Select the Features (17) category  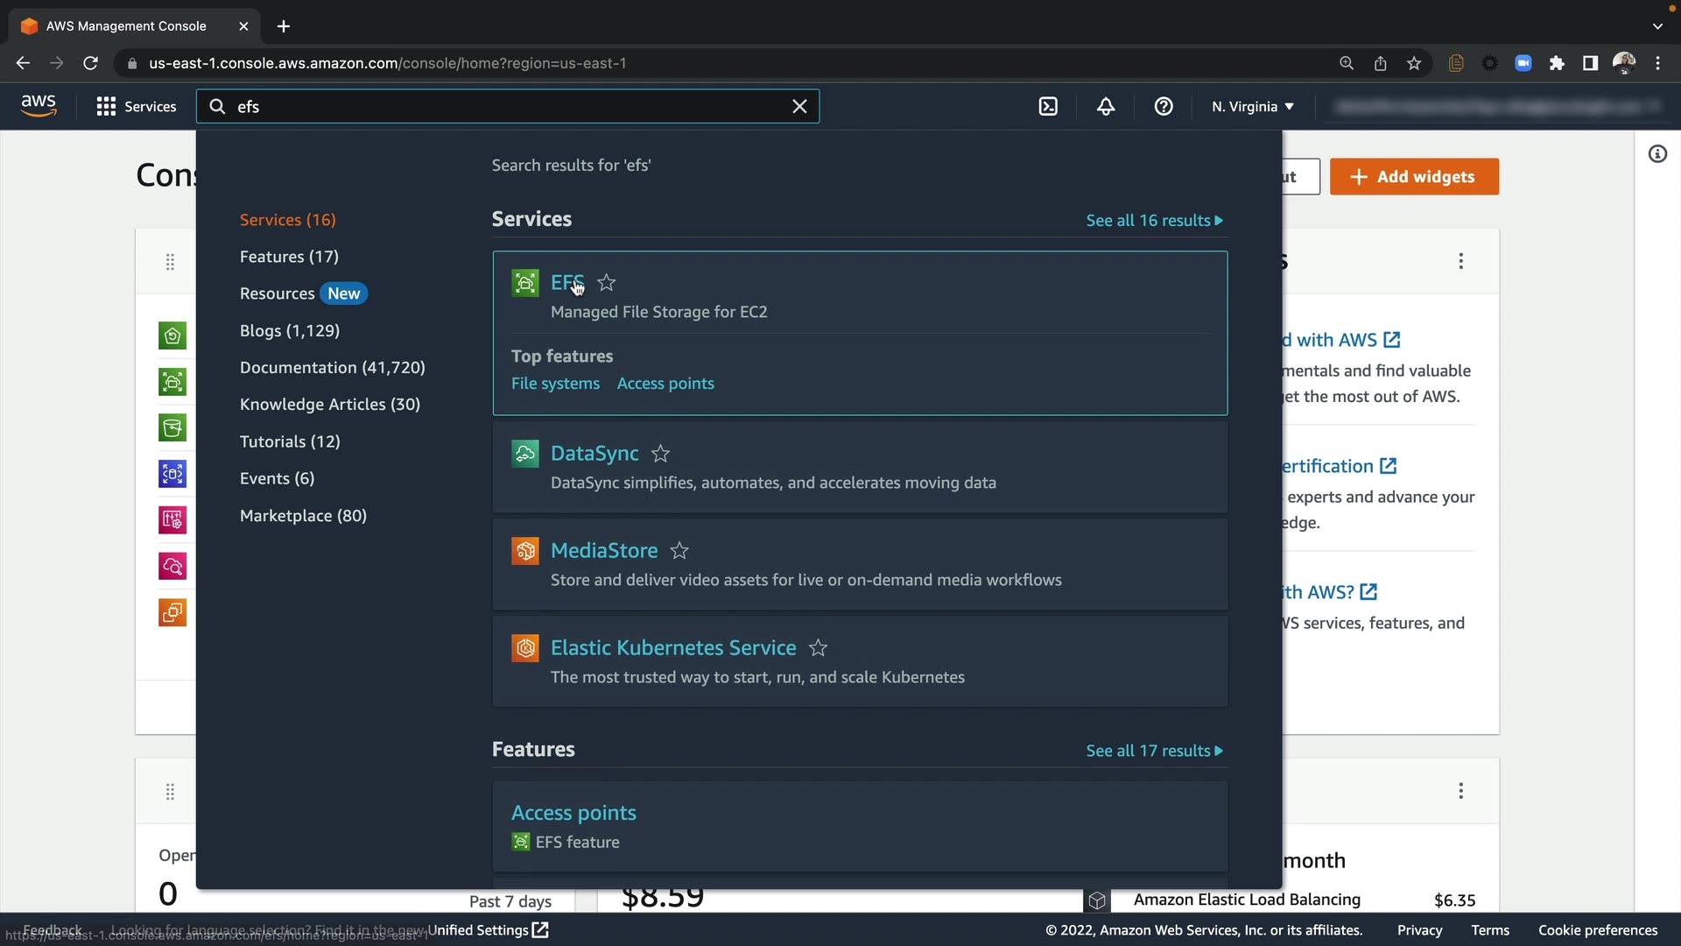click(289, 257)
